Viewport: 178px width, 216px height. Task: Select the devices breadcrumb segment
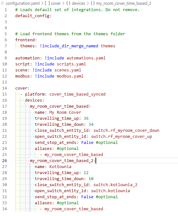[x=79, y=3]
